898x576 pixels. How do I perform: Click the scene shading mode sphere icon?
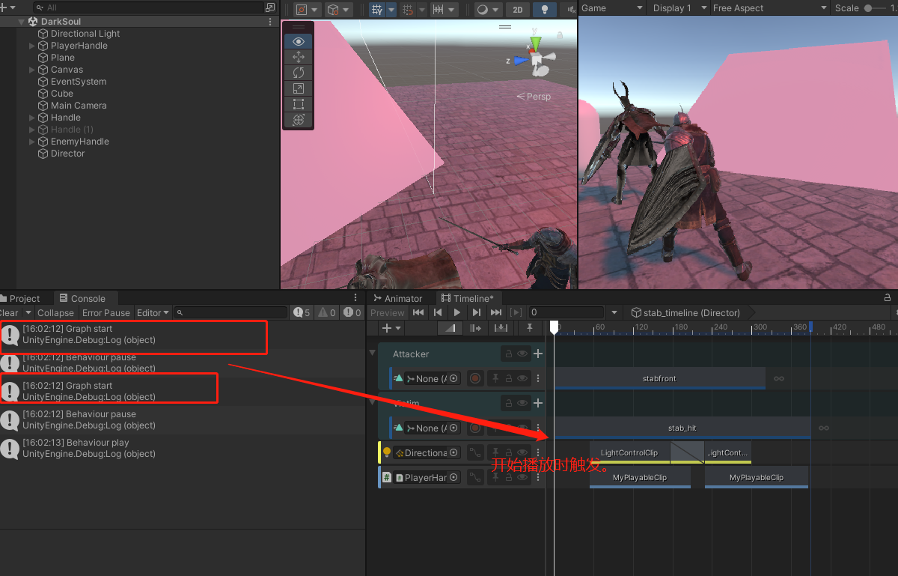[x=483, y=9]
